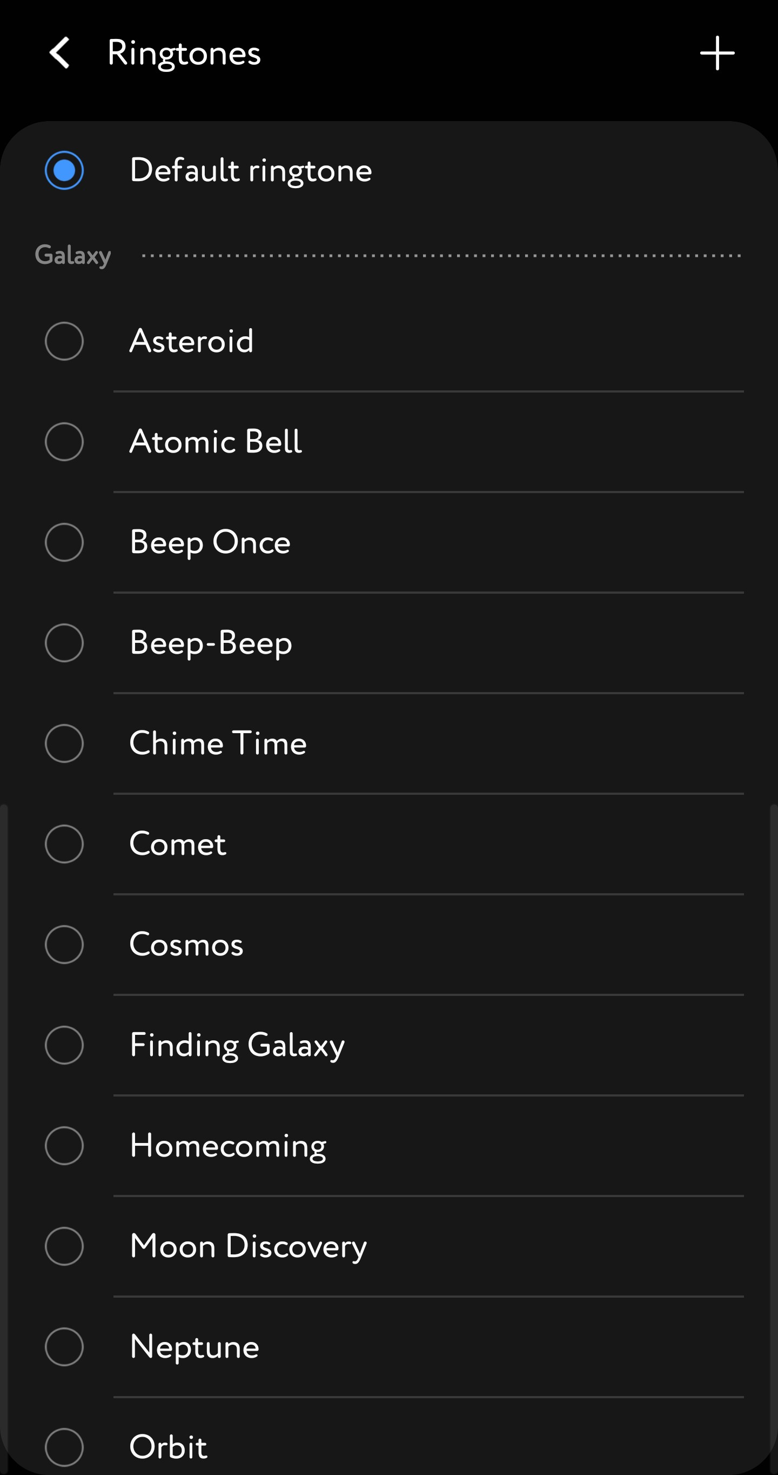The height and width of the screenshot is (1475, 778).
Task: Tap the Ringtones page title
Action: pos(184,53)
